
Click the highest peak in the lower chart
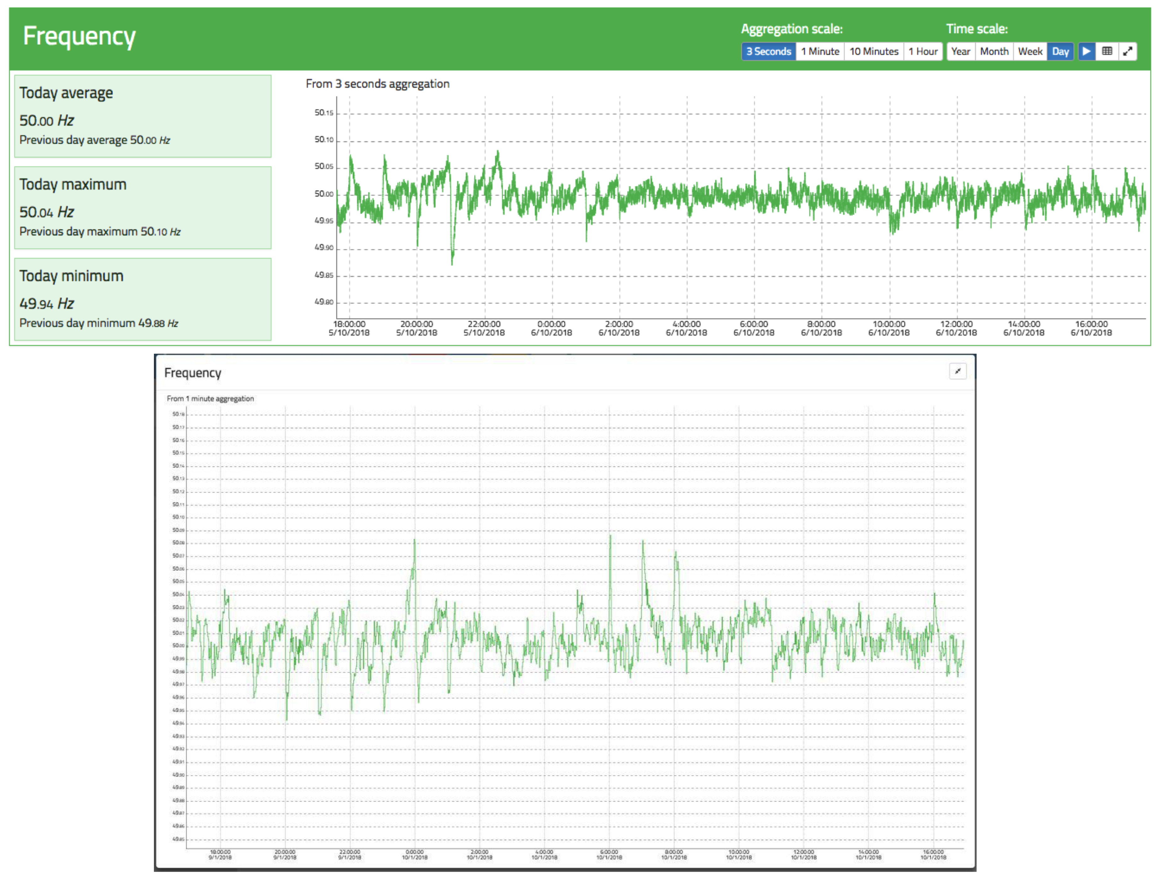pos(610,536)
